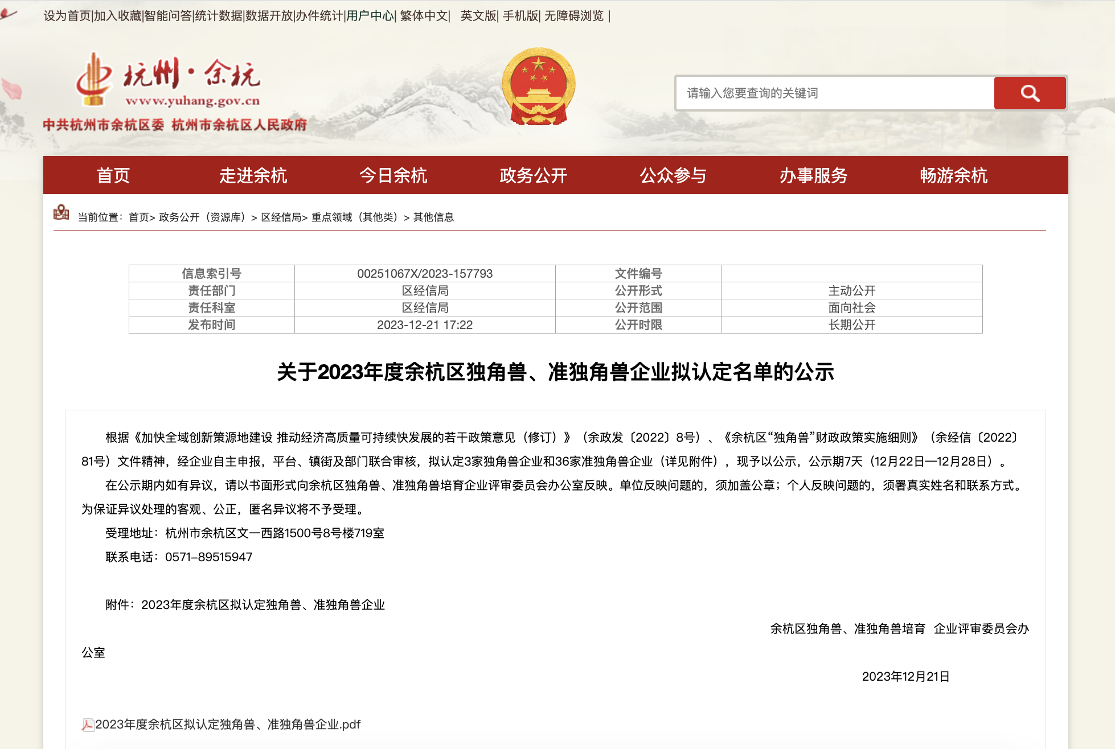Click the PDF file icon beside the attachment
1115x749 pixels.
88,725
